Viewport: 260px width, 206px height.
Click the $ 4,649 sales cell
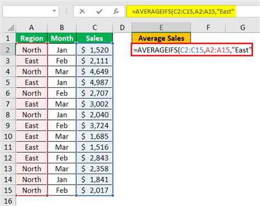coord(94,71)
